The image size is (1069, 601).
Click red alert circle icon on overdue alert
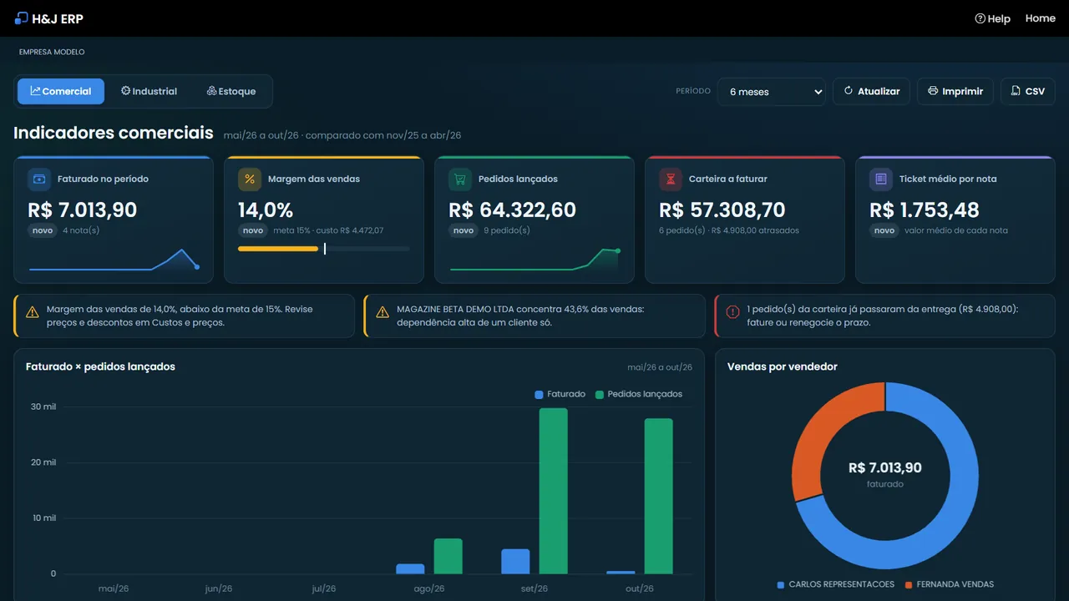pyautogui.click(x=733, y=312)
